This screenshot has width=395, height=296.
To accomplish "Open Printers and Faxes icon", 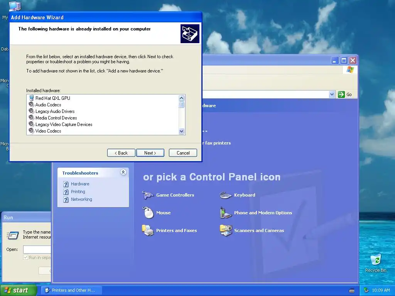I will point(148,230).
